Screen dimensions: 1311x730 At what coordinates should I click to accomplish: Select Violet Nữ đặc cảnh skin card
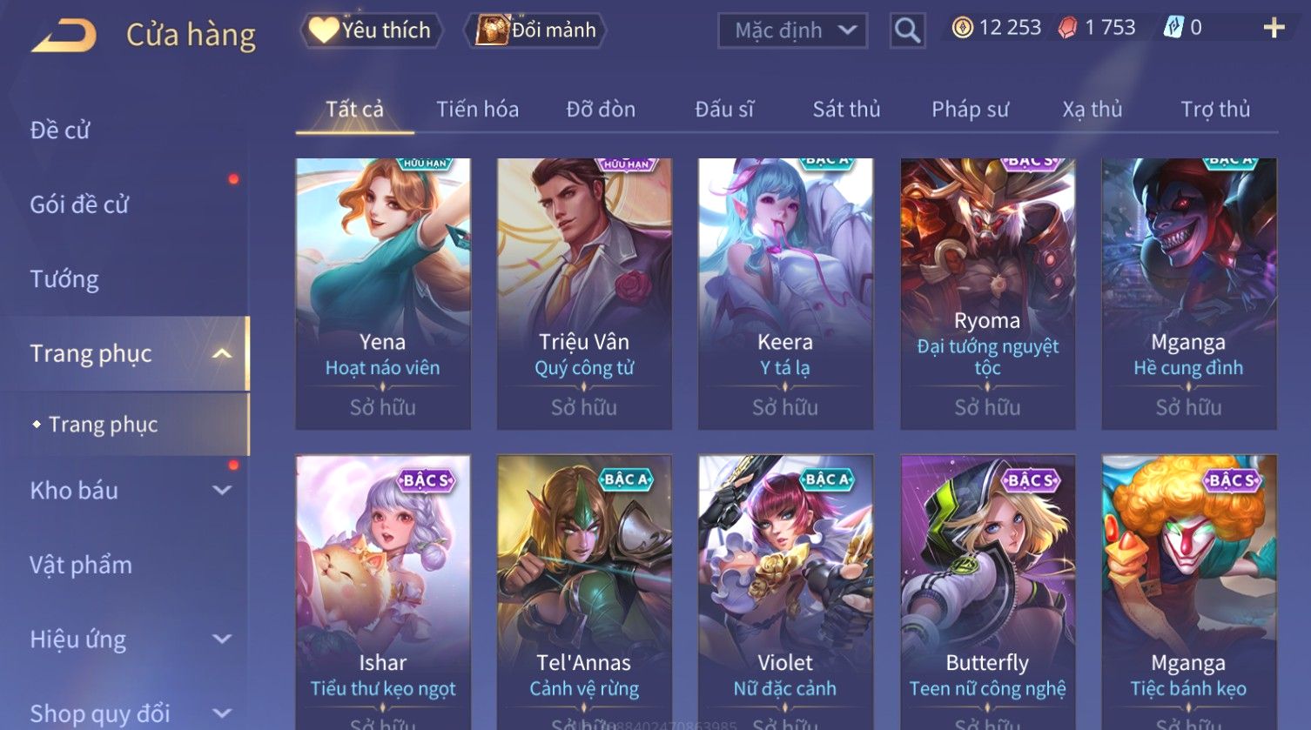tap(785, 592)
